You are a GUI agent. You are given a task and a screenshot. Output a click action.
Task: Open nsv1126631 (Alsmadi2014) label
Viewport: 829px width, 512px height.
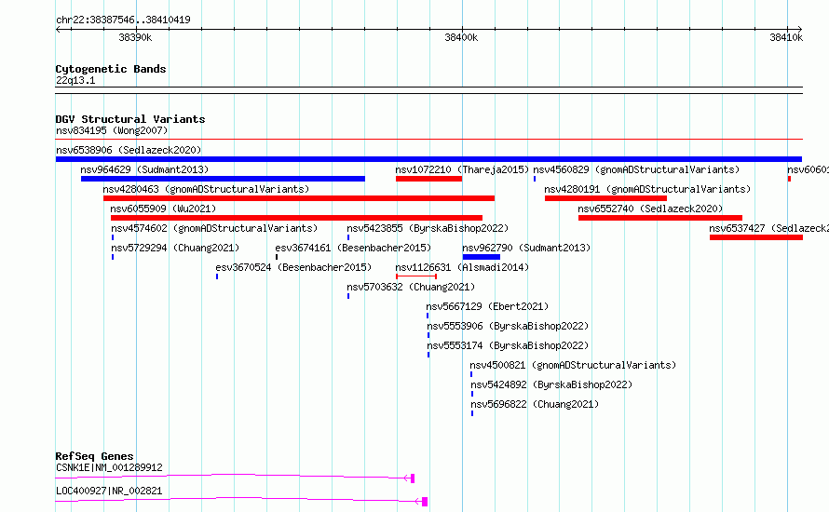tap(462, 267)
